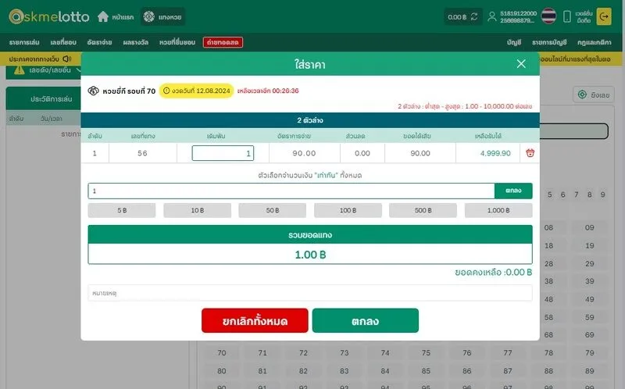Open the fifth green nav bar item
This screenshot has height=389, width=625.
click(177, 42)
